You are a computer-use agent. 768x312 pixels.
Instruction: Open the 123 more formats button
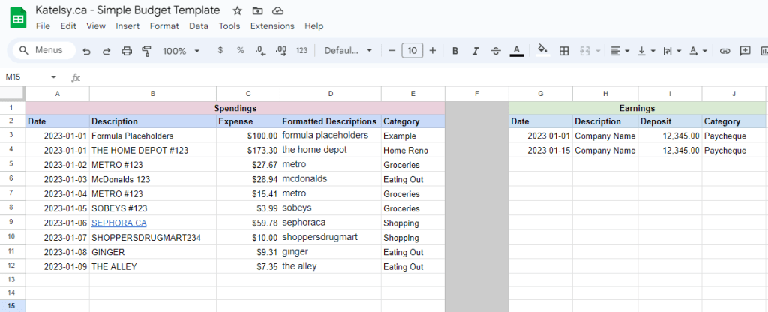click(302, 50)
